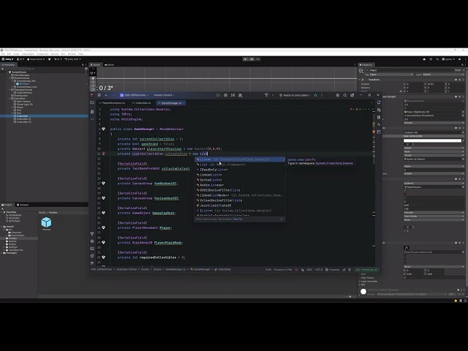The image size is (468, 351).
Task: Click the GameManager.cs breadcrumb in Rider
Action: point(175,270)
